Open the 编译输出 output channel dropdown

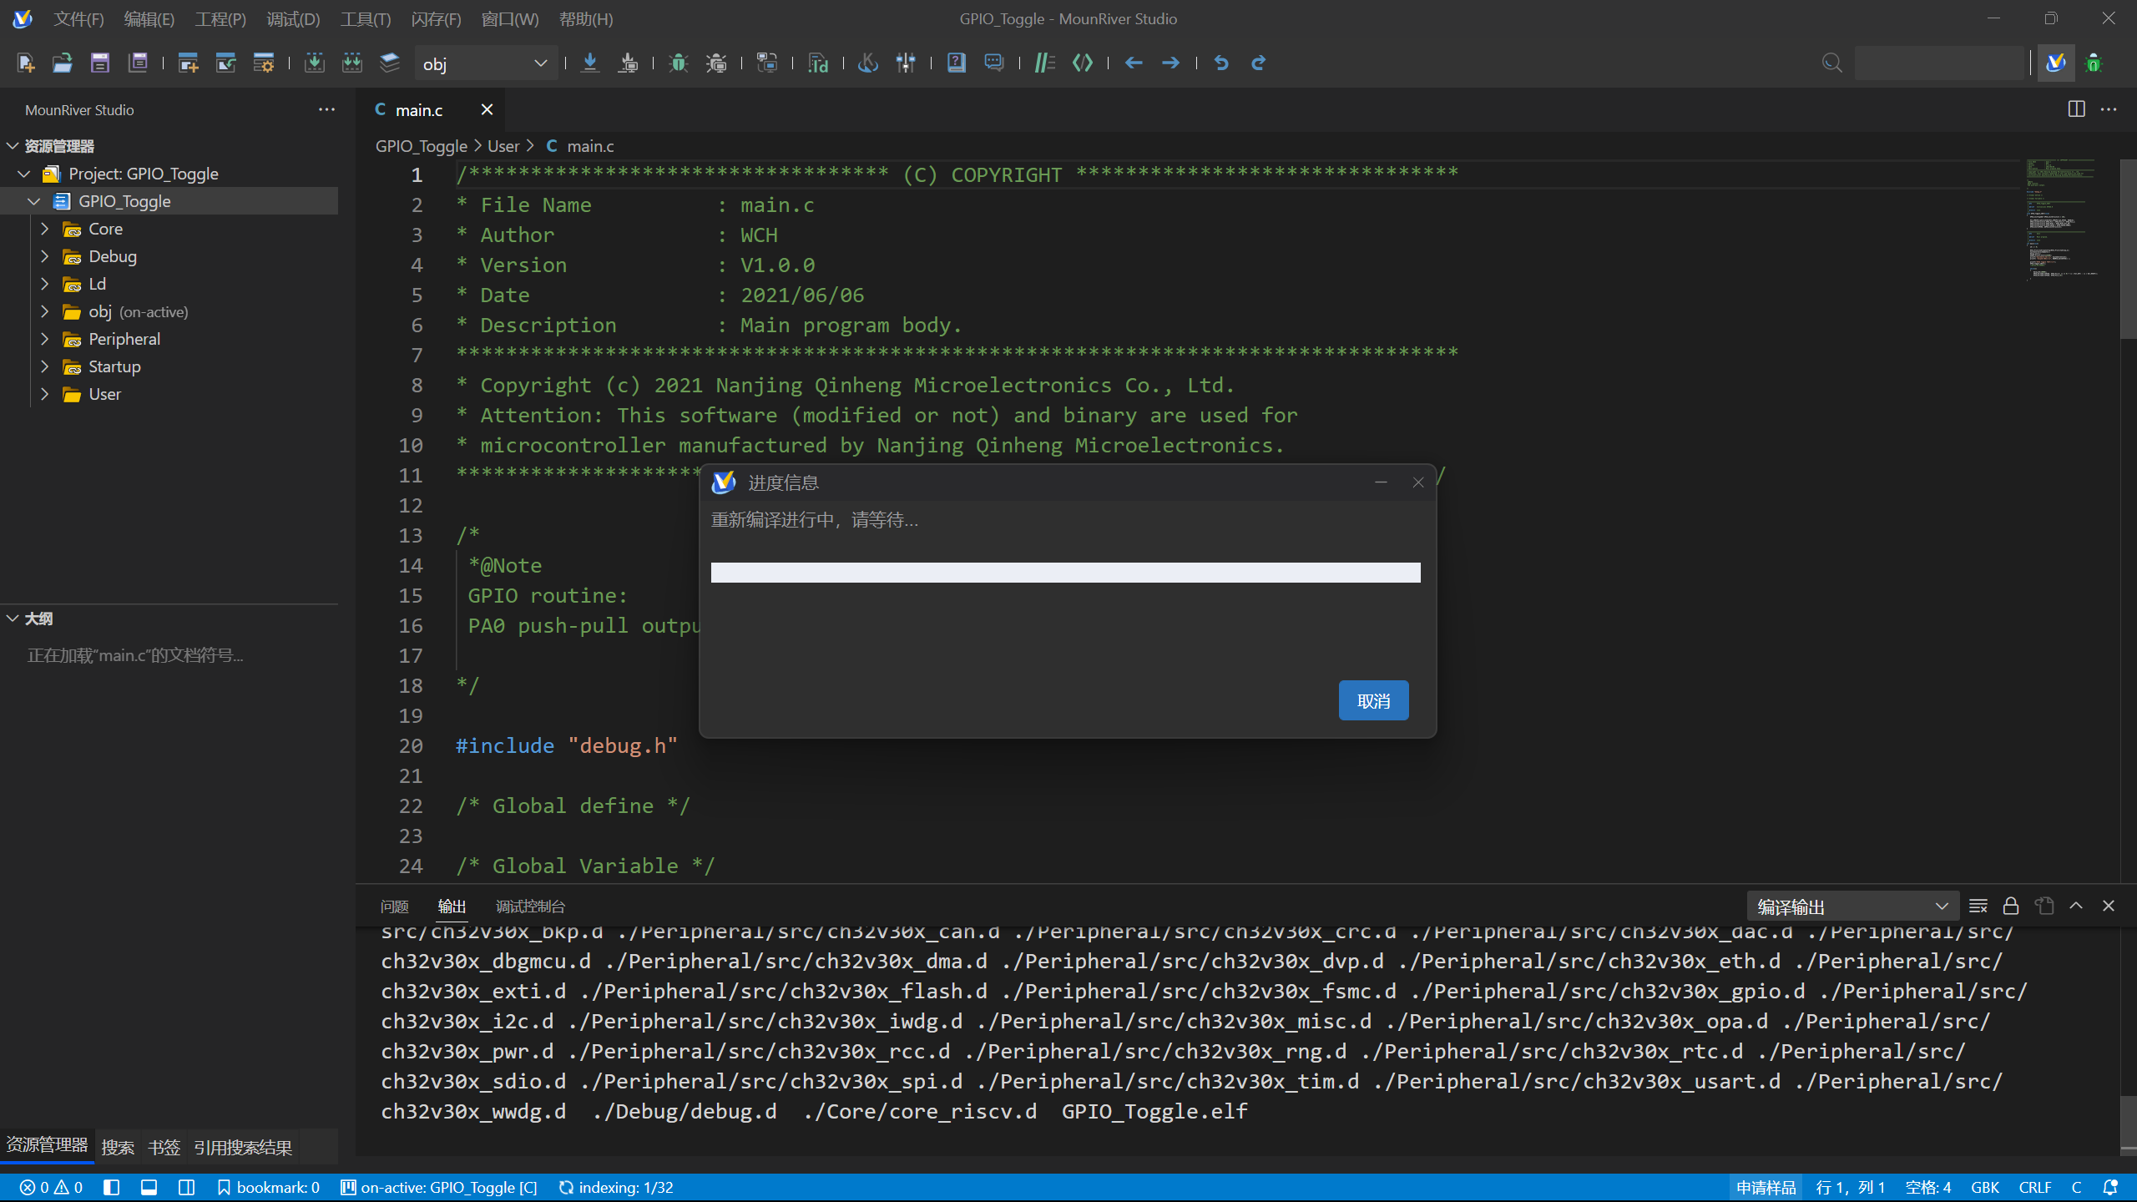(x=1852, y=907)
